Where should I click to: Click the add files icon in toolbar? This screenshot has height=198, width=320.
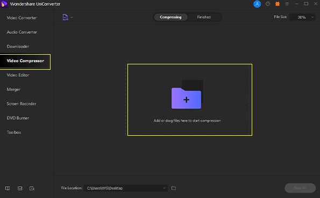(x=65, y=17)
